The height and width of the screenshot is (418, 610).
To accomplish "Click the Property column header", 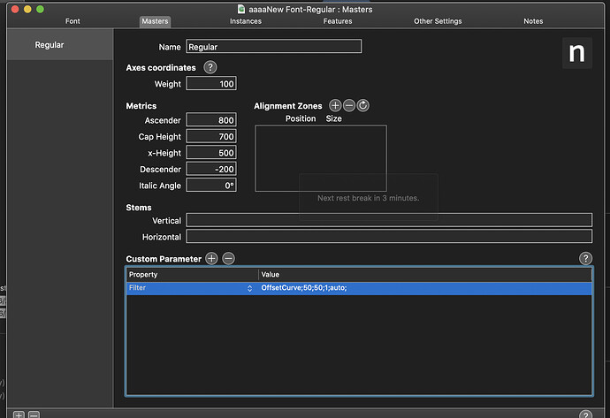I will (192, 275).
